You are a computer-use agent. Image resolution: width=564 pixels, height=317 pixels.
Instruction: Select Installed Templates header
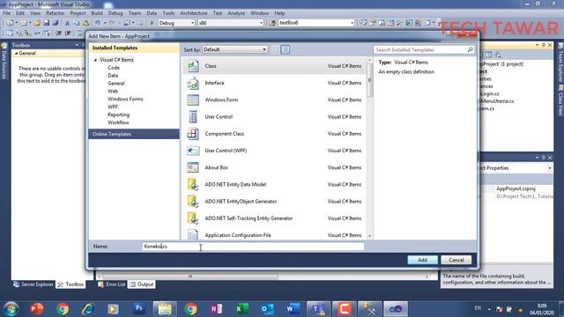[x=134, y=48]
